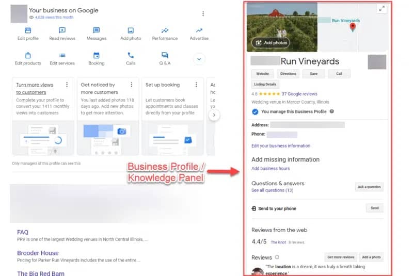
Task: Click the blue verified badge icon
Action: (x=255, y=112)
